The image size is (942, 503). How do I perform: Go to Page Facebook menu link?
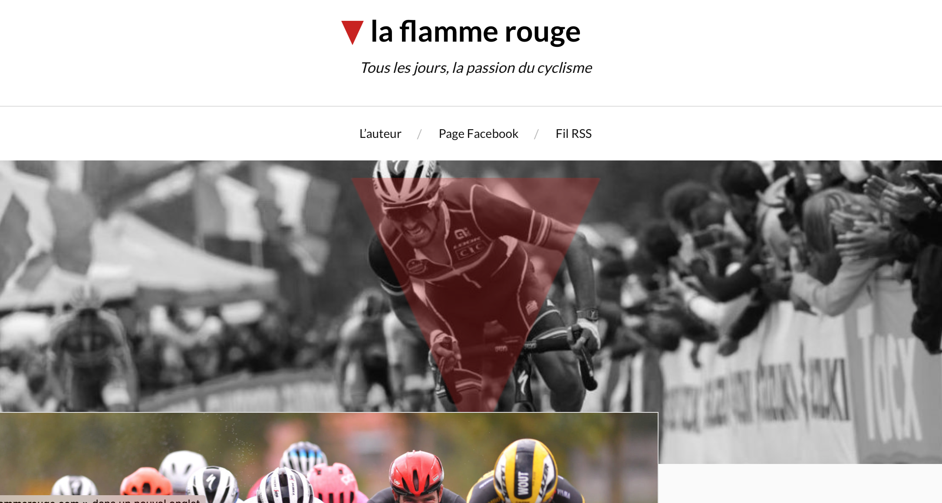pyautogui.click(x=478, y=134)
